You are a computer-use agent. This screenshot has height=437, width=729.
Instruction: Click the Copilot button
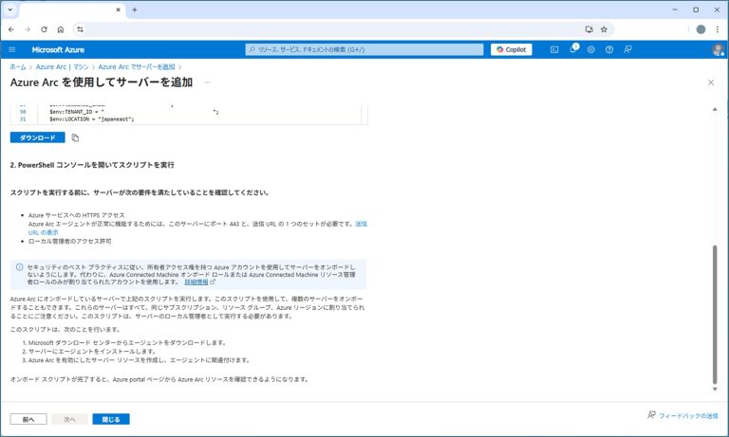point(512,49)
